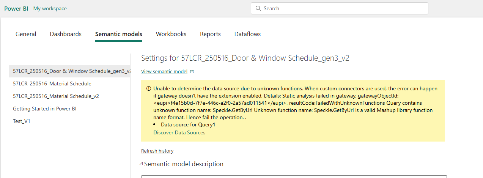This screenshot has height=178, width=483.
Task: Open the Workbooks tab
Action: pos(171,34)
